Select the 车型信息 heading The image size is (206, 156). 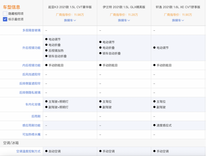(12, 7)
